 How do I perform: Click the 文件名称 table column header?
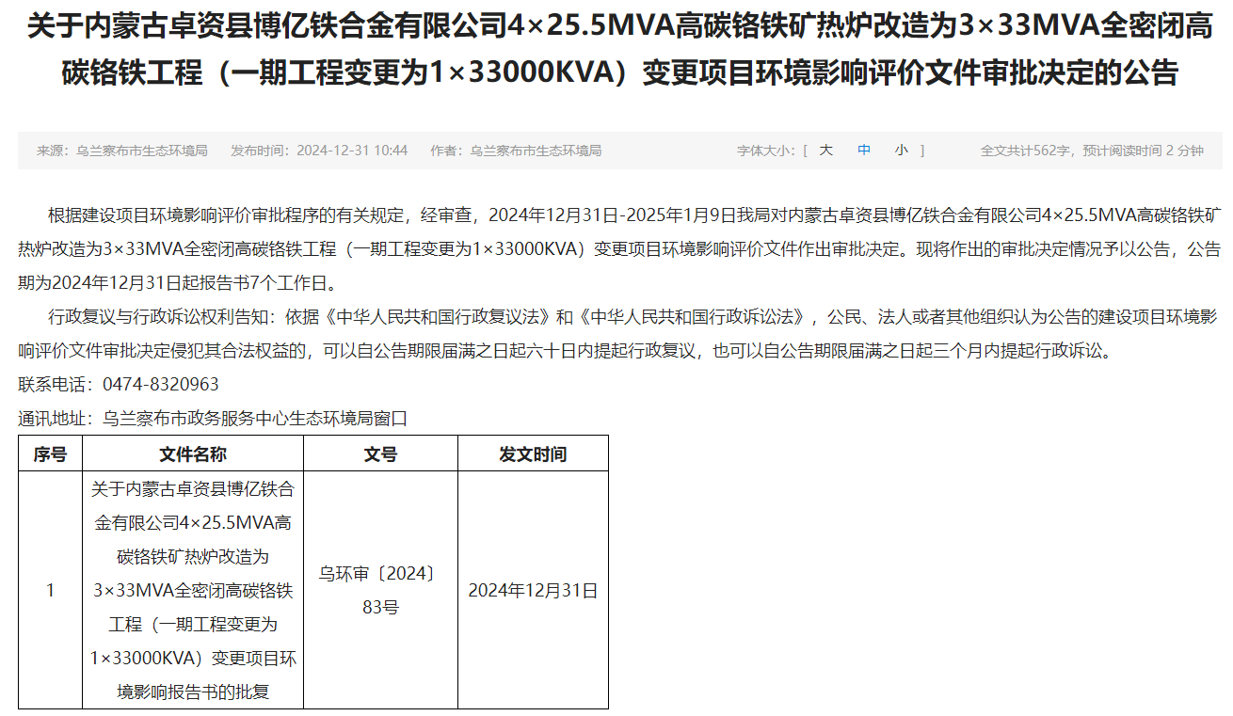[x=192, y=454]
